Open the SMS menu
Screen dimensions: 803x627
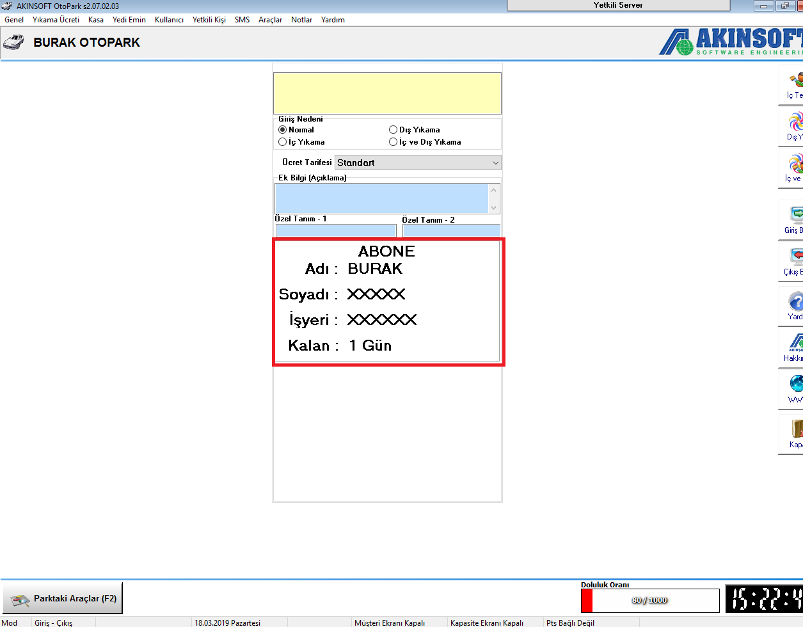242,20
